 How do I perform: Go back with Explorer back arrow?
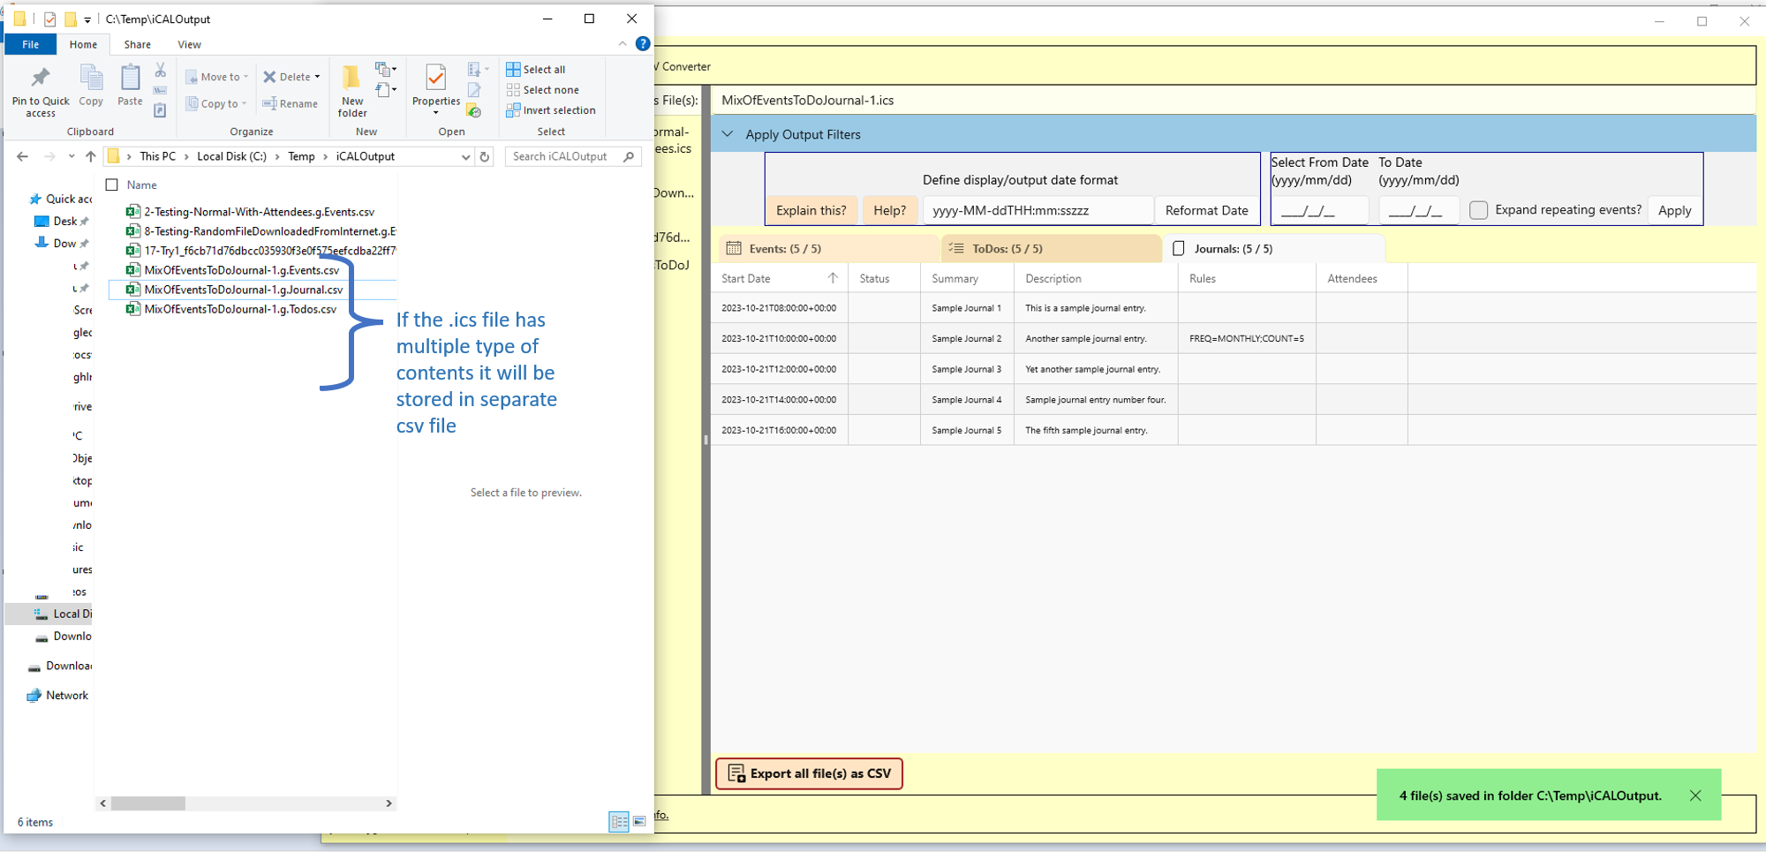[23, 156]
